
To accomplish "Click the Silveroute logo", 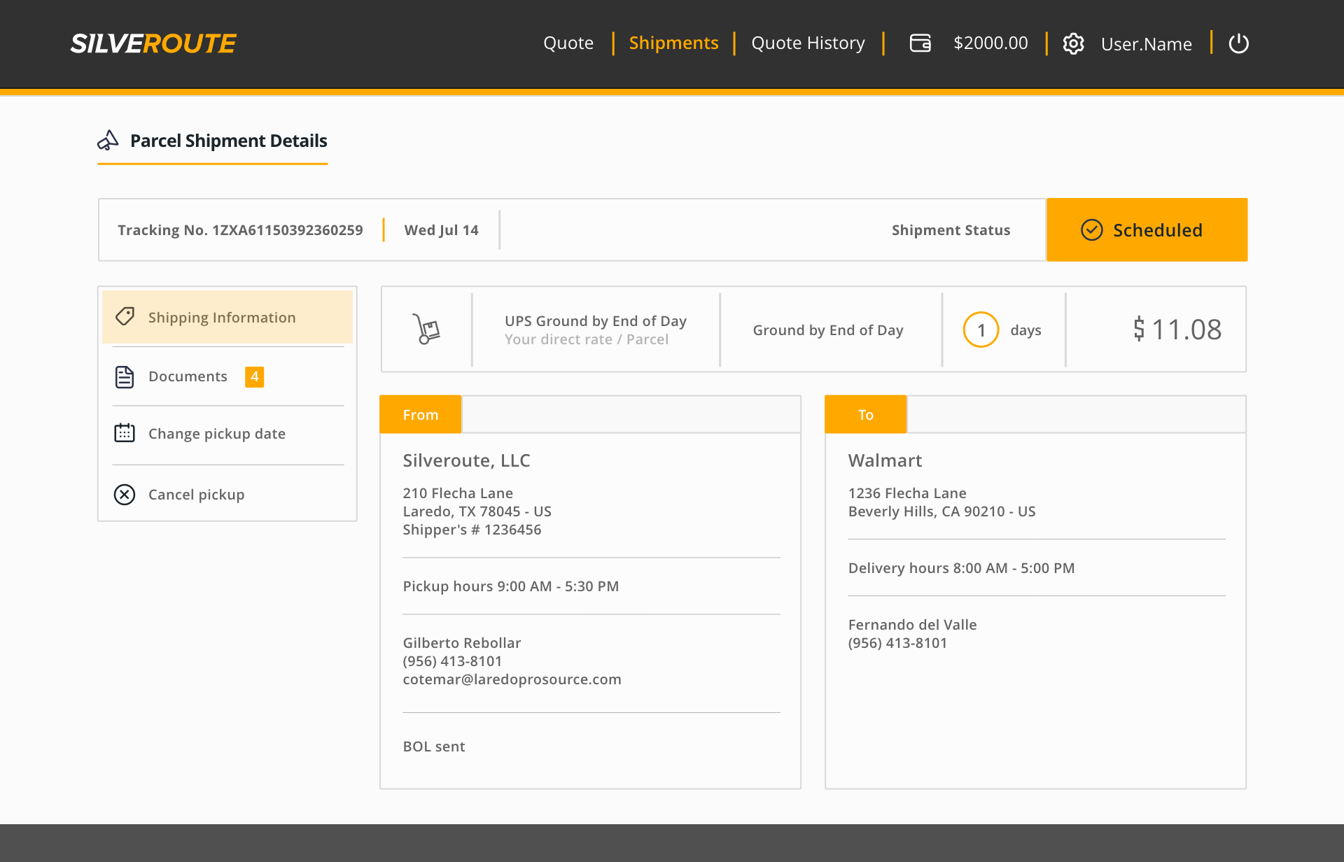I will tap(153, 43).
